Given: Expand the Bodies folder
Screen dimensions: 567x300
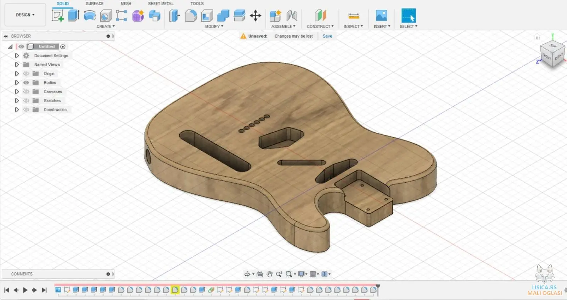Looking at the screenshot, I should (17, 83).
